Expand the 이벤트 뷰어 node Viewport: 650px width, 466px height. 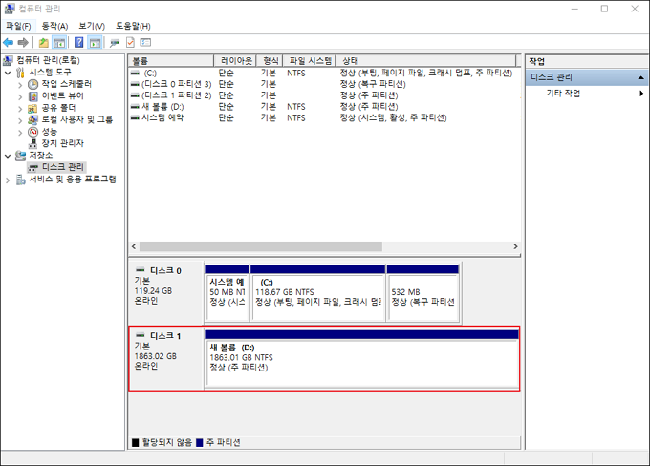click(x=20, y=97)
